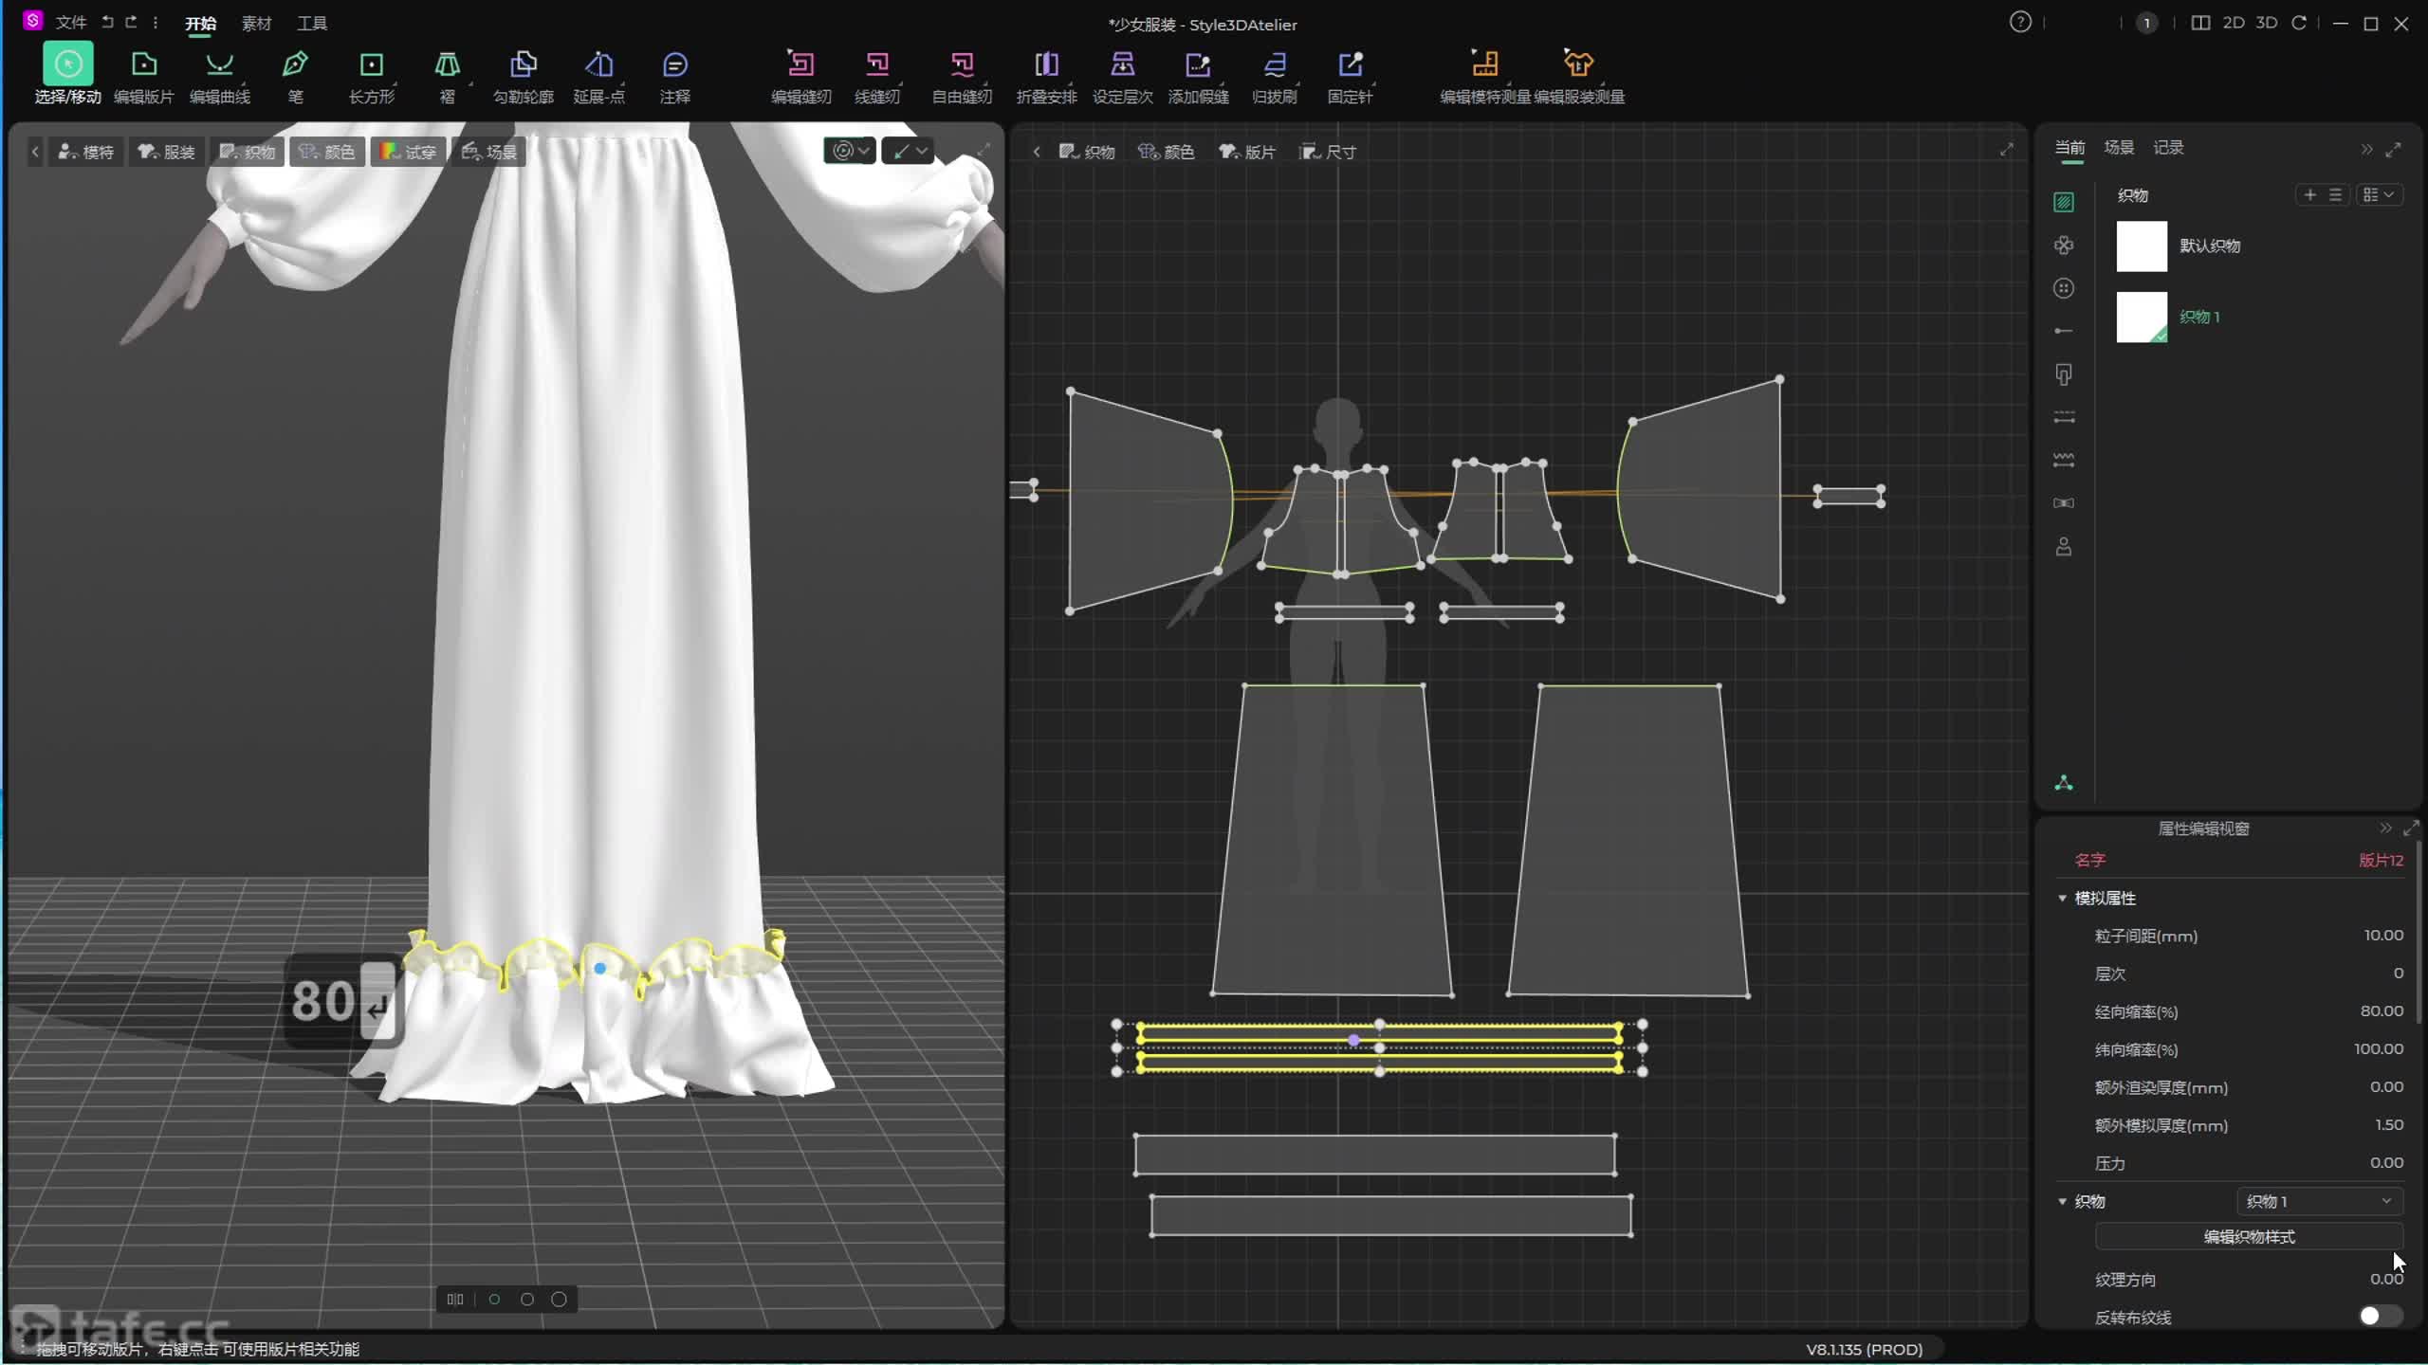The image size is (2428, 1365).
Task: Toggle the 试穿 try-on view button
Action: click(409, 152)
